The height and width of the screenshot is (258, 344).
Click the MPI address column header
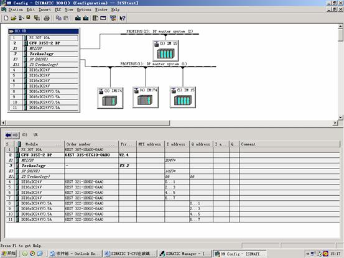point(151,144)
